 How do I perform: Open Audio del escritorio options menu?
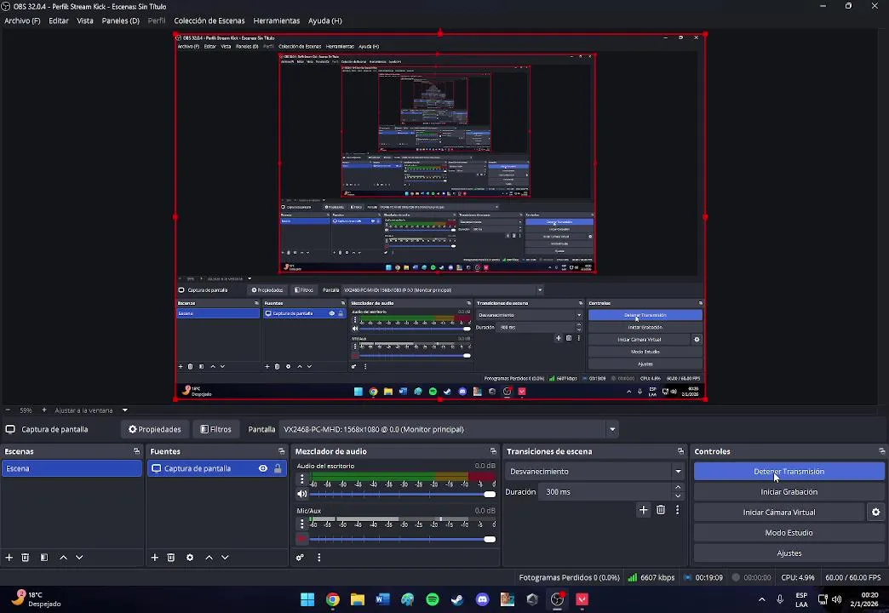tap(302, 479)
